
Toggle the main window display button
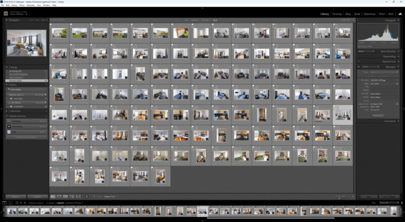(5, 202)
